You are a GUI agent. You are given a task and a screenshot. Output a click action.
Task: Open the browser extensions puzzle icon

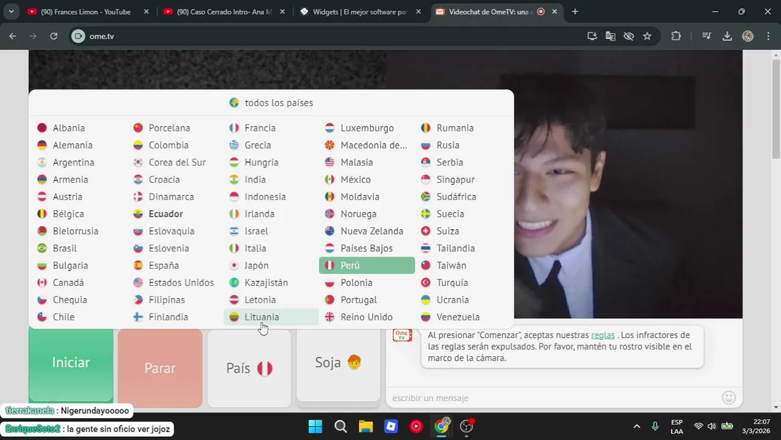click(676, 36)
